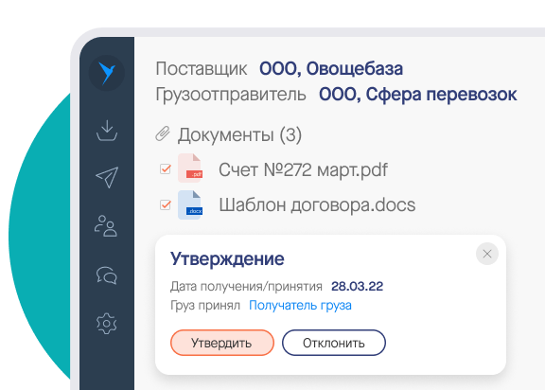Close the Утверждение dialog

click(x=487, y=254)
